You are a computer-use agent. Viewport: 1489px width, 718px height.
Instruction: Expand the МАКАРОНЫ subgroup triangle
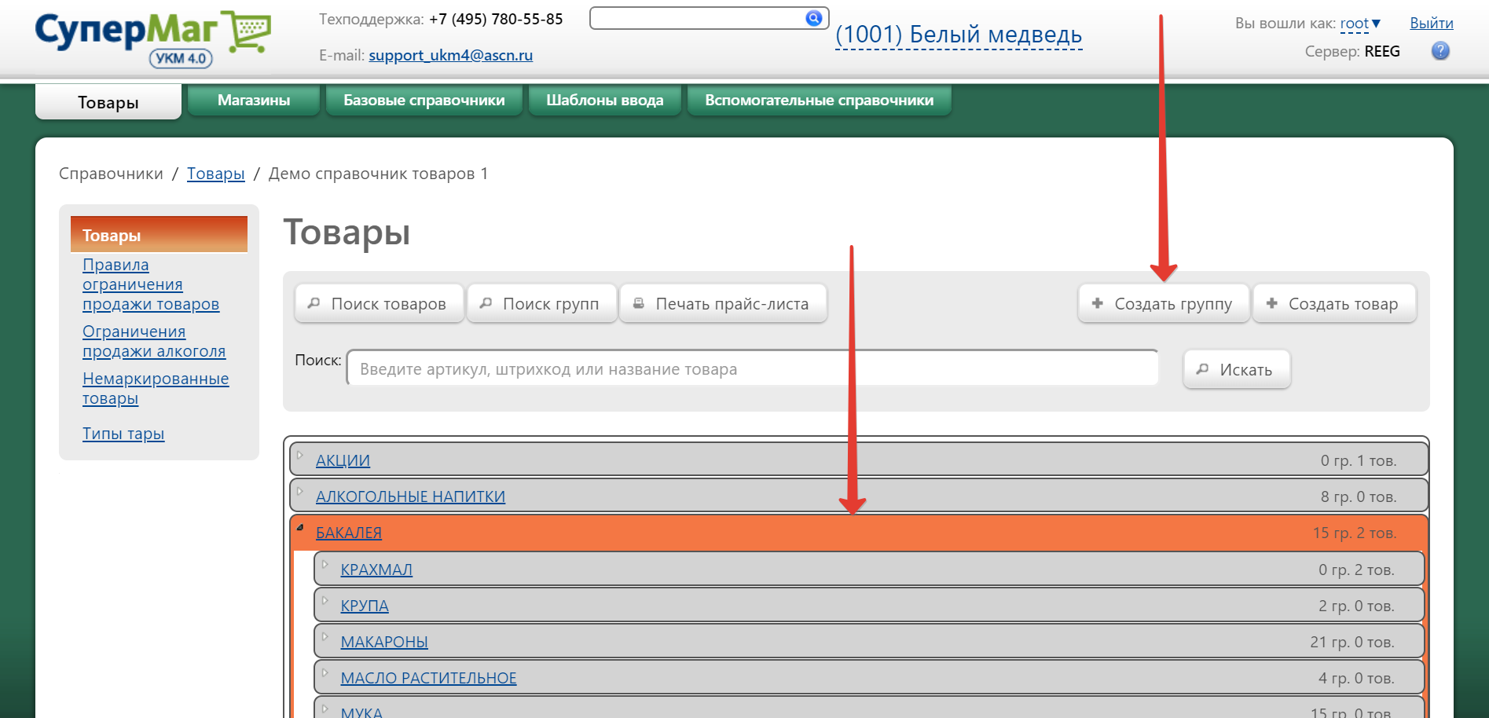pos(325,636)
